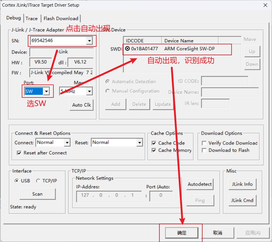272x242 pixels.
Task: Enable Verify Code Download checkbox
Action: 204,143
